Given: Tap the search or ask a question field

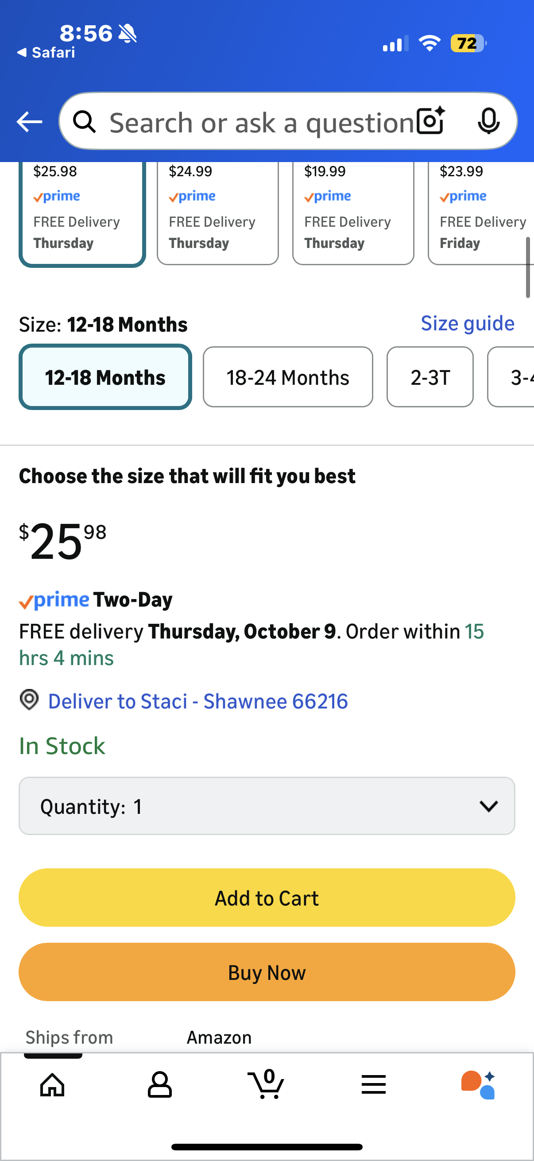Looking at the screenshot, I should [261, 122].
